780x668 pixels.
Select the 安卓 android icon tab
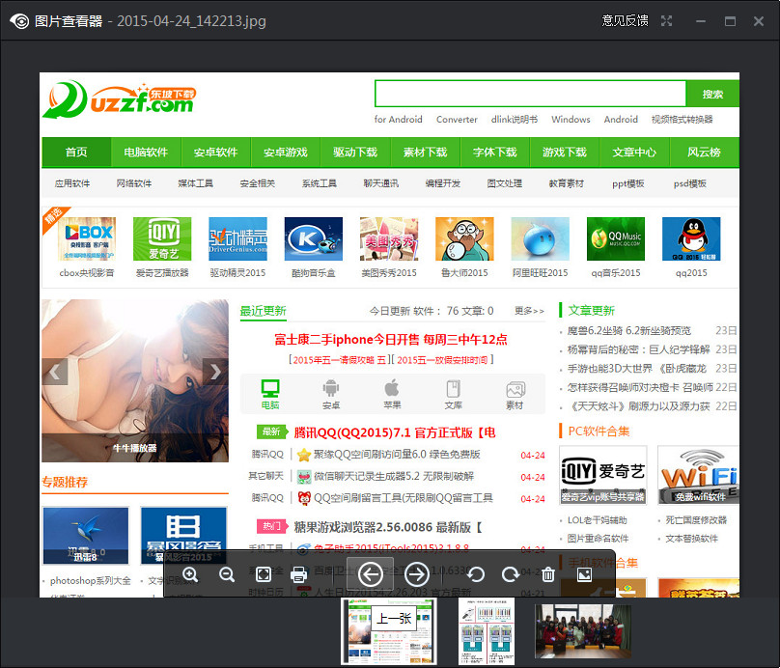point(331,395)
